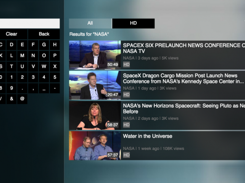Screen dimensions: 245x183
Task: Tap the ampersand key
Action: coord(12,99)
